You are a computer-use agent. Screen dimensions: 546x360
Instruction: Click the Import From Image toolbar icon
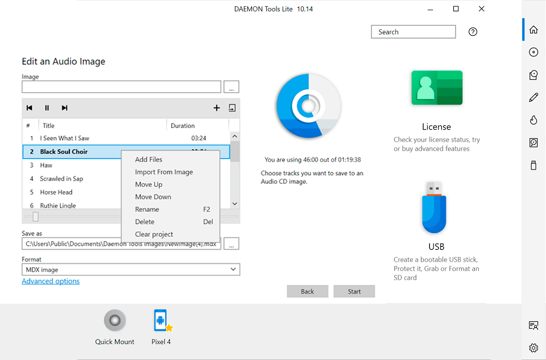point(231,107)
